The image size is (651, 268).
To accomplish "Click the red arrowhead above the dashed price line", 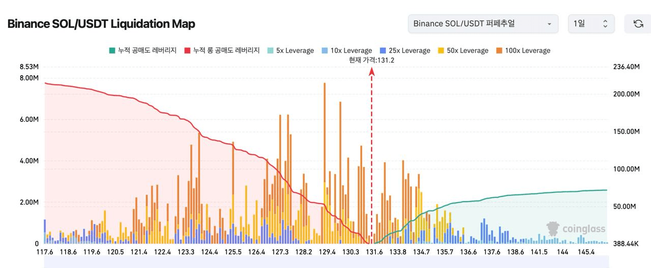I will click(372, 72).
